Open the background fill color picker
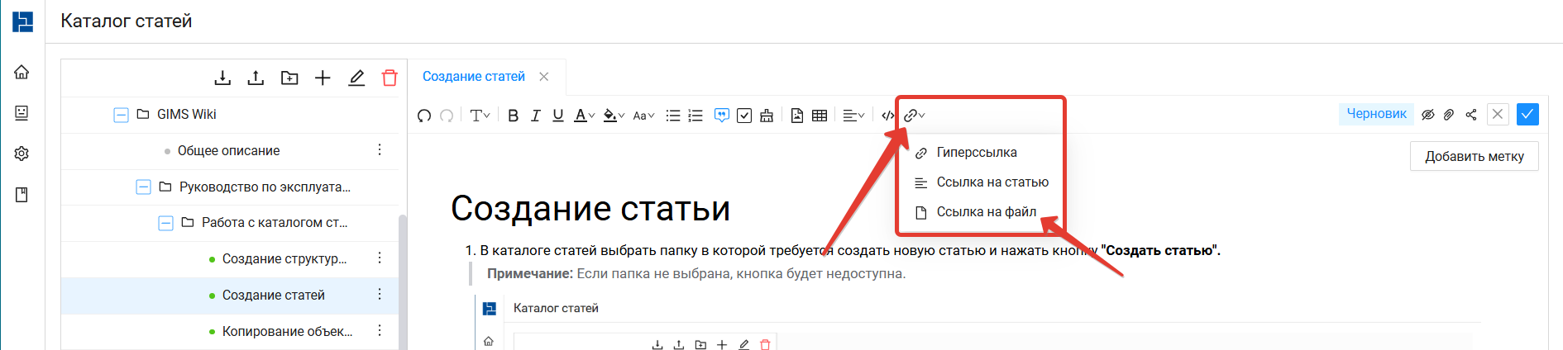1563x350 pixels. point(613,116)
